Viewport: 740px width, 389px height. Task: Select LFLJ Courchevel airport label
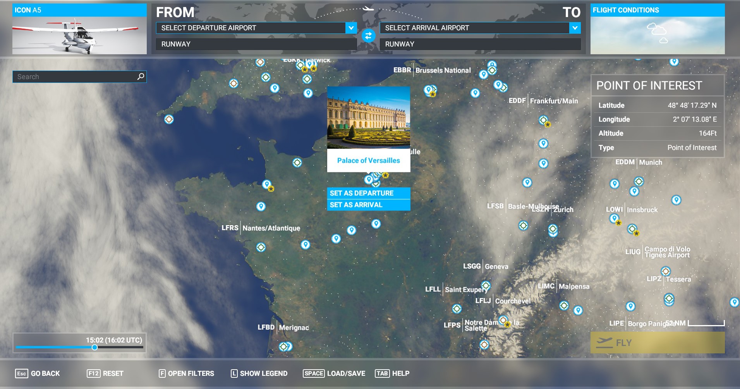503,301
